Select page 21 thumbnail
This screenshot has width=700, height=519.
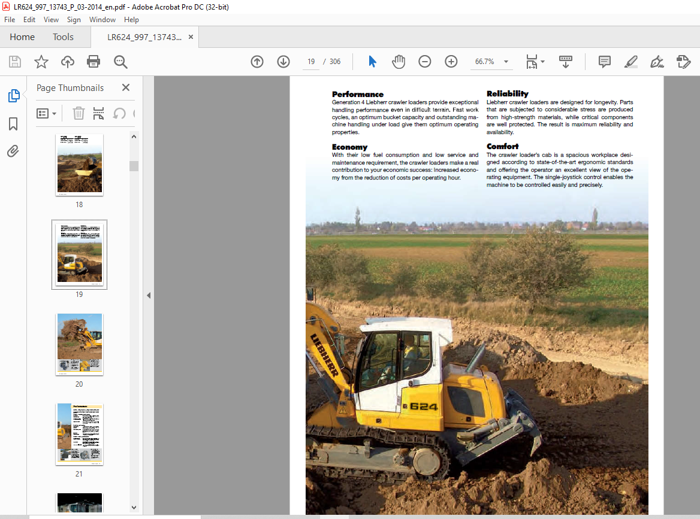click(x=80, y=434)
